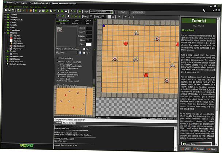Close the Tutorial panel with Close button
Screen dimensions: 222x153
(x=185, y=149)
